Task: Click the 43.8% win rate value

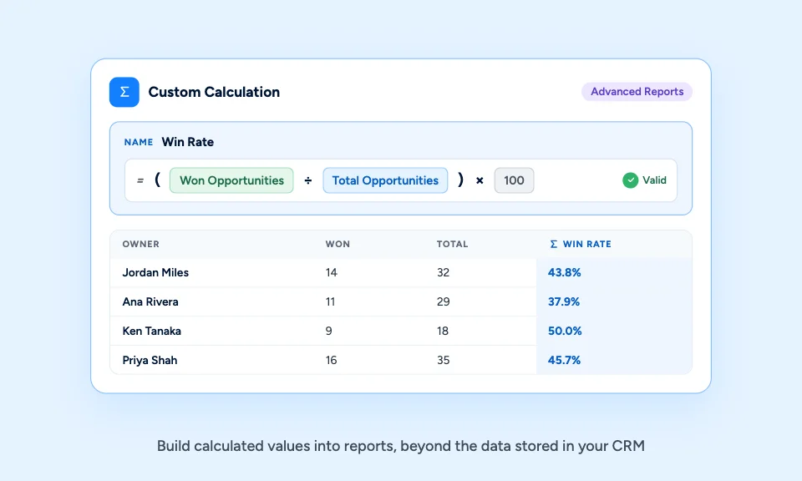Action: [x=565, y=272]
